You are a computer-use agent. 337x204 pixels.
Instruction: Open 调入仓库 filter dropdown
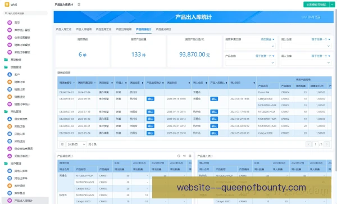306,63
